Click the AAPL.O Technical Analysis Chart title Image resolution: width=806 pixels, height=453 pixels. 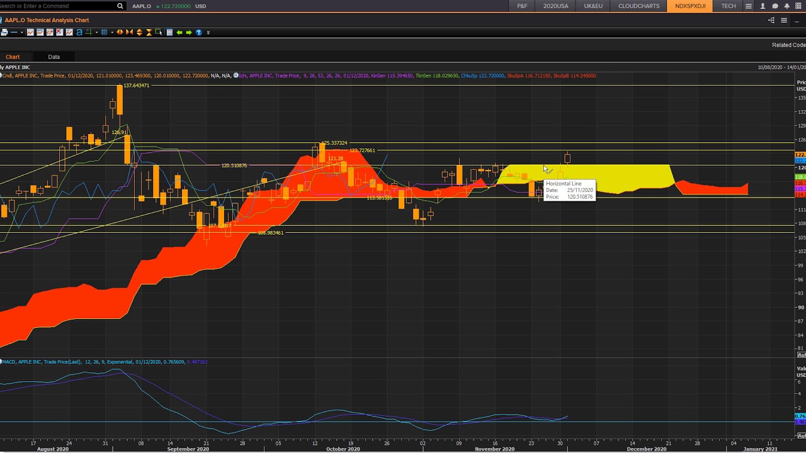point(47,20)
